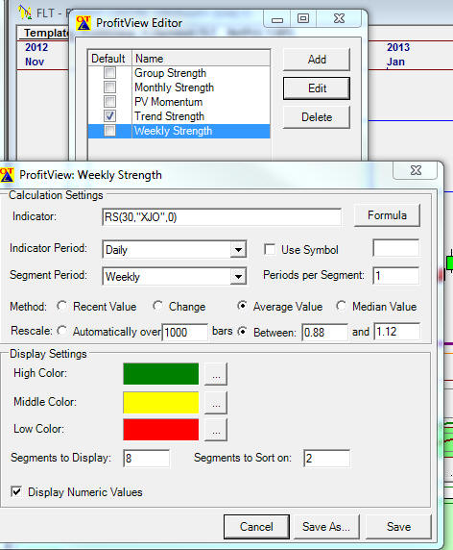The height and width of the screenshot is (550, 453).
Task: Select Trend Strength in the list
Action: click(169, 116)
